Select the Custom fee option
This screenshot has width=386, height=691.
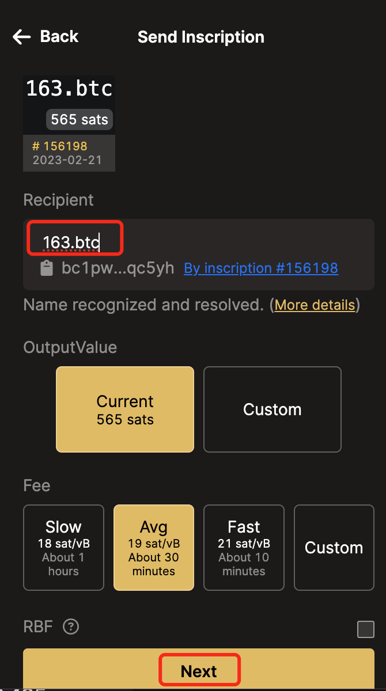click(x=334, y=548)
